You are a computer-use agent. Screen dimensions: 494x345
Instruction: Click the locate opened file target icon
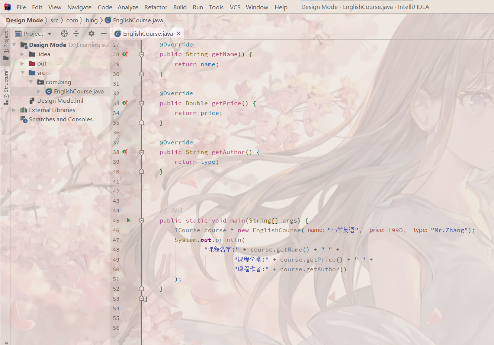[x=64, y=33]
